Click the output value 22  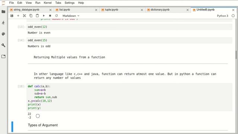pos(29,114)
